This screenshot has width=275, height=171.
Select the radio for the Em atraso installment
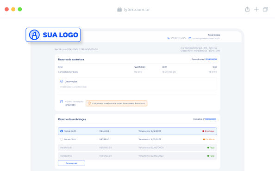[62, 131]
